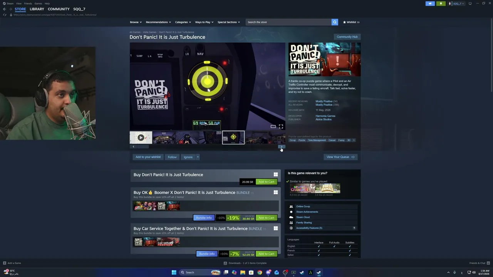
Task: Click the thumbnail strip scrollbar handle
Action: point(143,147)
